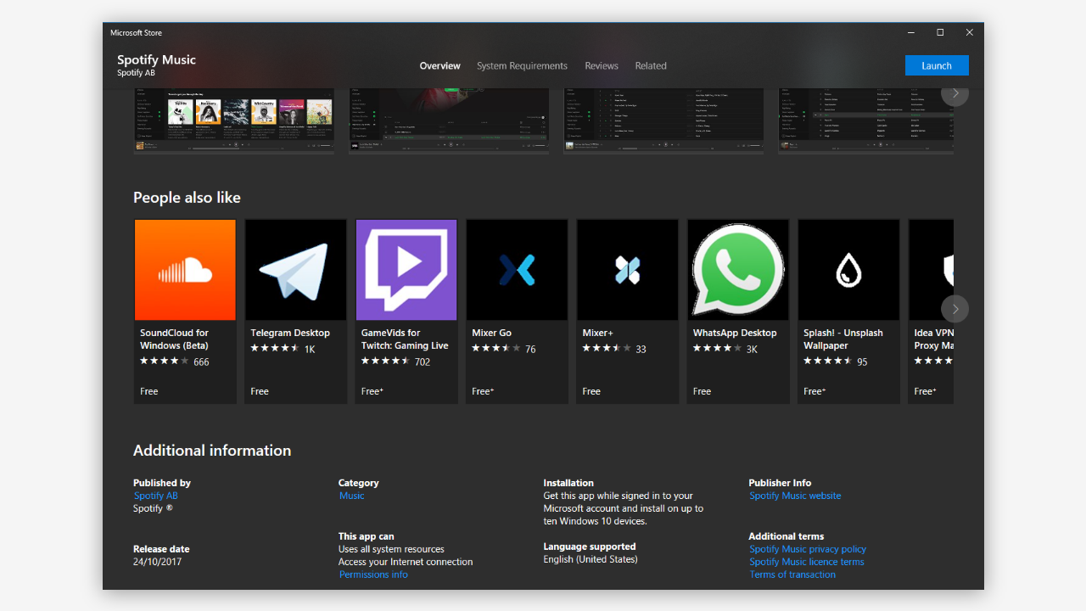Viewport: 1086px width, 611px height.
Task: Open the Spotify Music website link
Action: coord(795,495)
